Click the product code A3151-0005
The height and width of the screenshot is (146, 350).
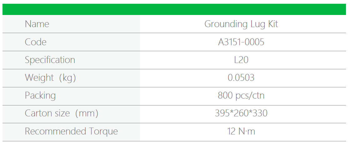click(241, 42)
